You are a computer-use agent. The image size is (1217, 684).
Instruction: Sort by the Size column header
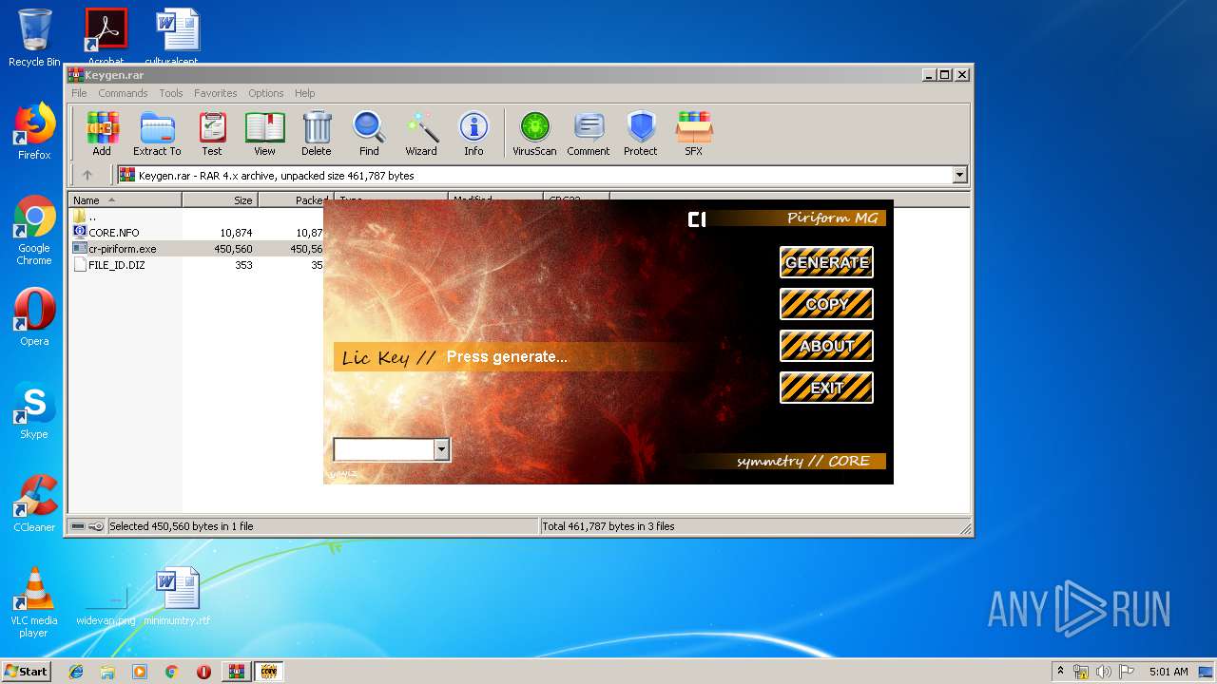220,200
